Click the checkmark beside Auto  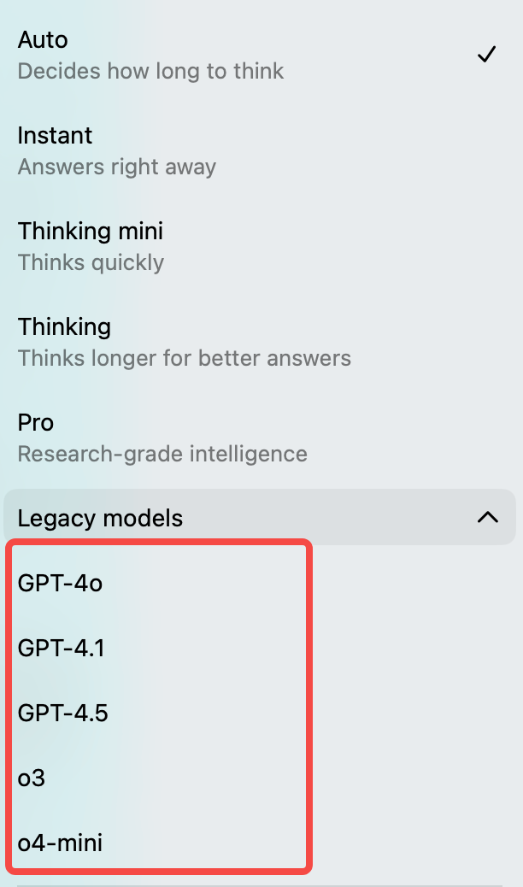[487, 55]
